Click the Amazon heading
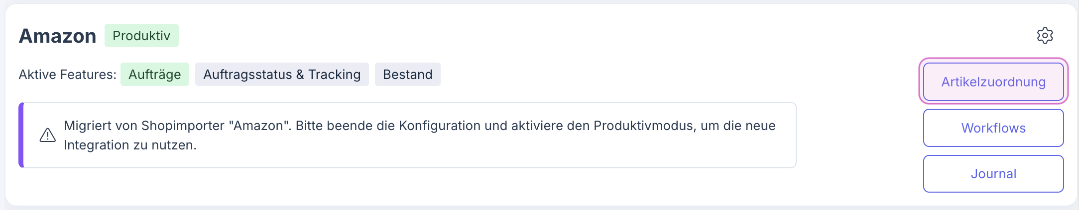The height and width of the screenshot is (210, 1079). [58, 36]
